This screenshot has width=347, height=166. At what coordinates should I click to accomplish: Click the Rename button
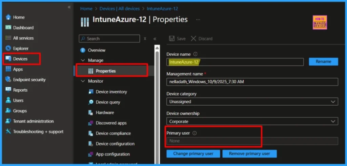[x=323, y=61]
